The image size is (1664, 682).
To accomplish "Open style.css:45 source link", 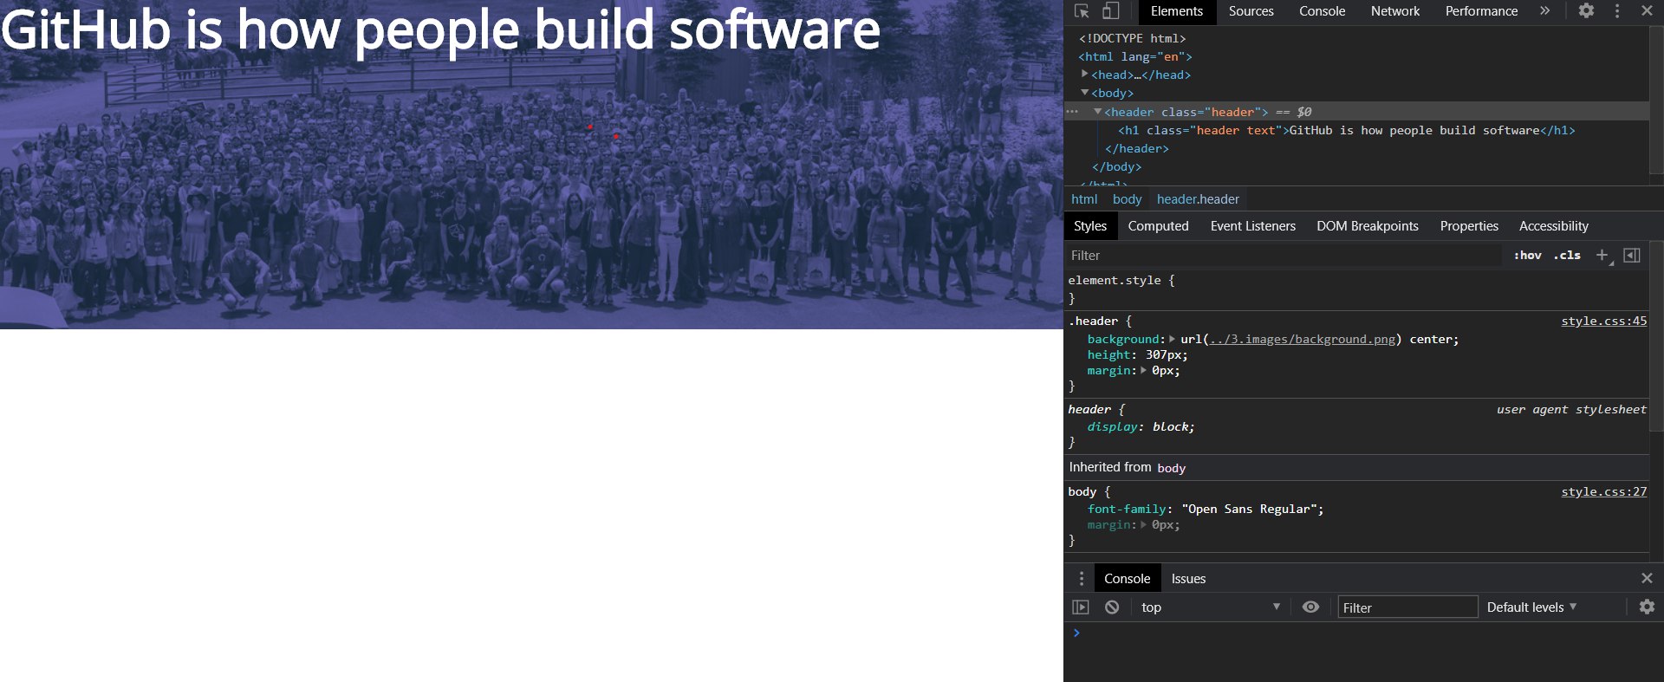I will tap(1603, 322).
